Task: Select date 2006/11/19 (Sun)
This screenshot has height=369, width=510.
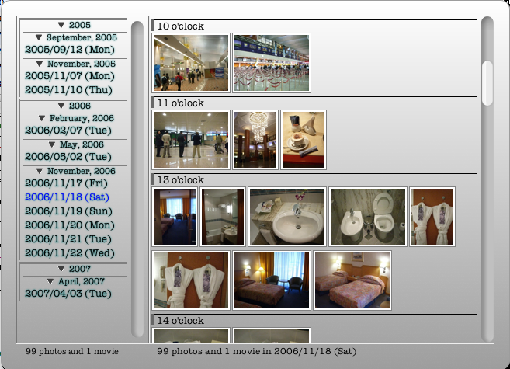Action: pyautogui.click(x=68, y=211)
